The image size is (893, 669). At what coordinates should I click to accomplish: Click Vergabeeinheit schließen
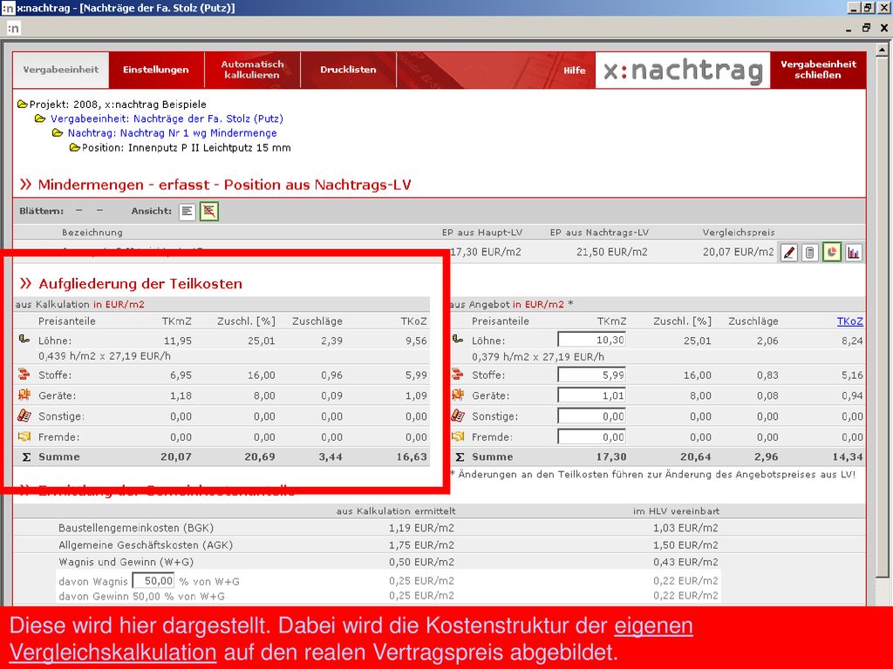pyautogui.click(x=818, y=70)
